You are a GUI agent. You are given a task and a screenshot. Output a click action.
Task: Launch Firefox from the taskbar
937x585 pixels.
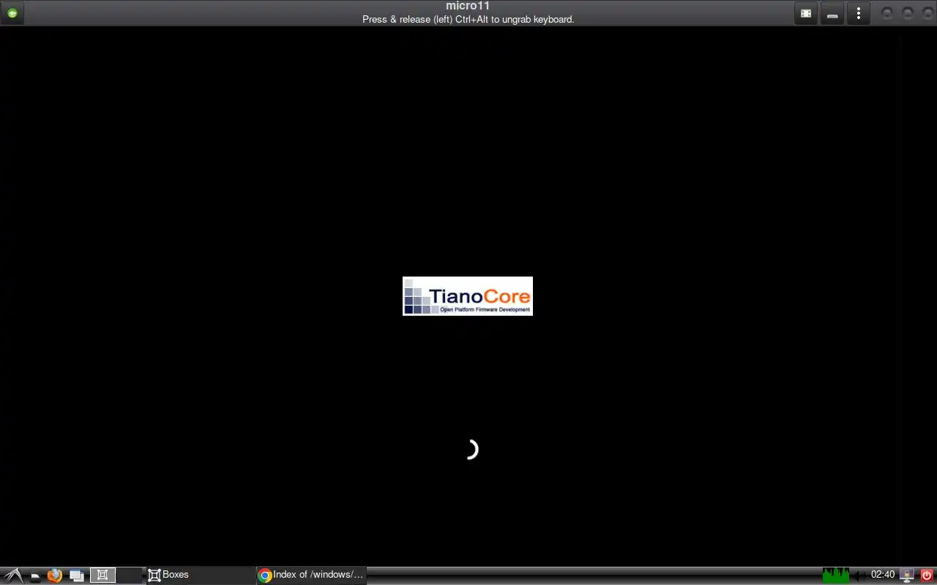click(55, 575)
